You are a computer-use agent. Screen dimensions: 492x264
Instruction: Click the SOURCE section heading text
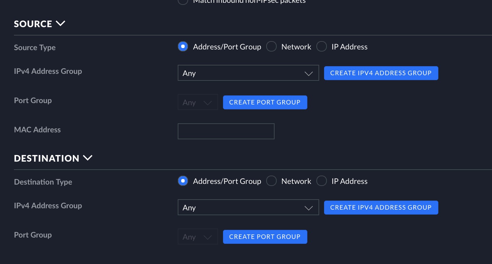click(33, 24)
